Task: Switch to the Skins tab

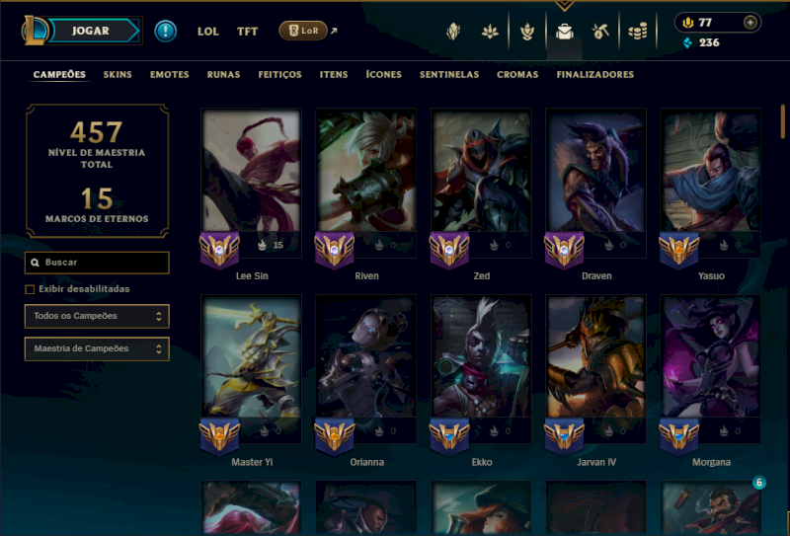Action: (x=118, y=75)
